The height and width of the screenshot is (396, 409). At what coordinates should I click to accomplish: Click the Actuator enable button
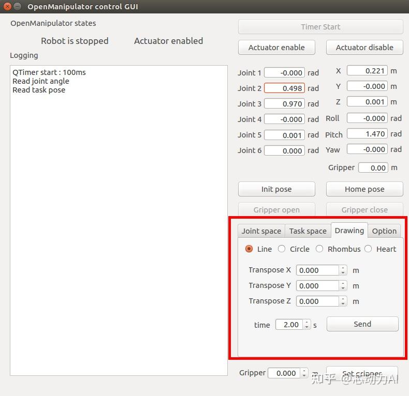pos(276,48)
